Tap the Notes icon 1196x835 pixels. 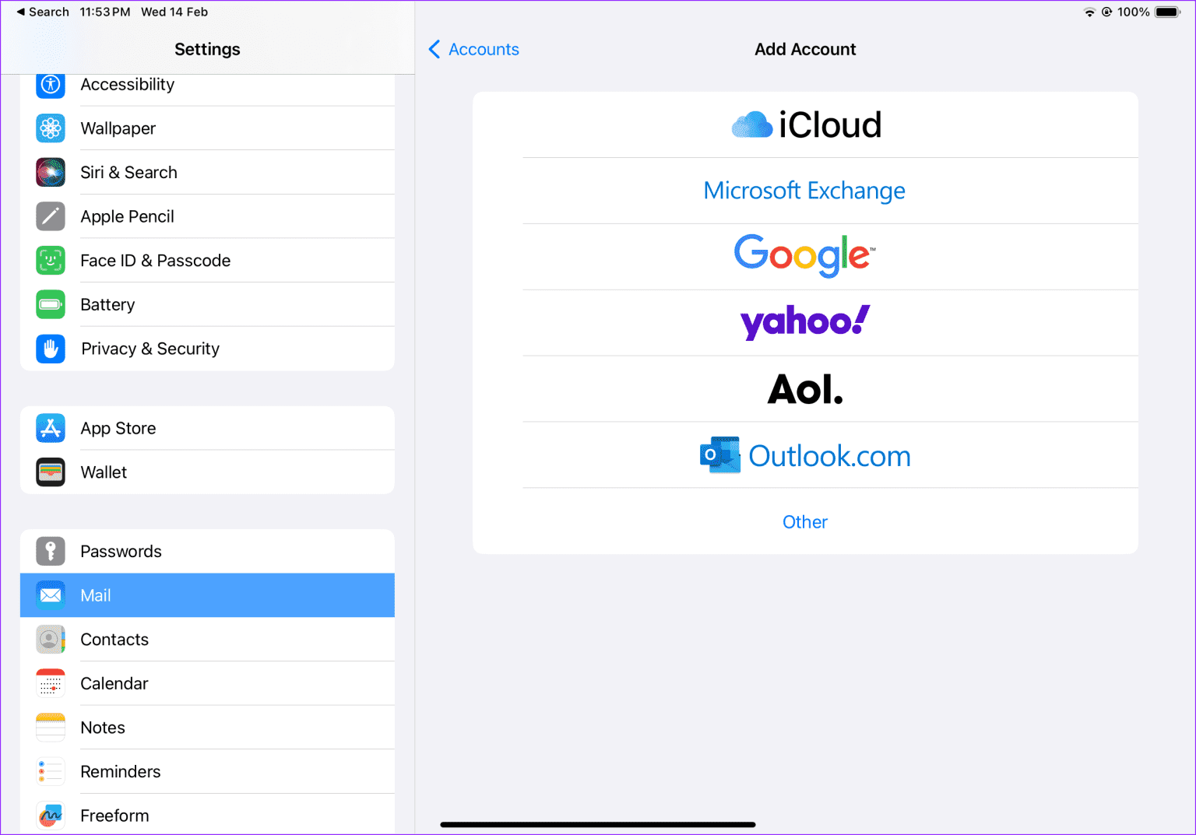pos(51,728)
